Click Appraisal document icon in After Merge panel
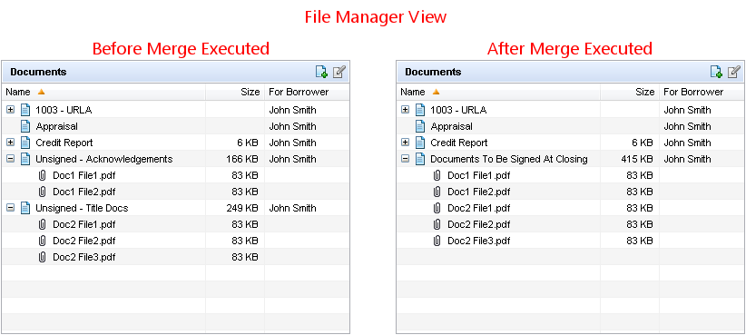This screenshot has height=335, width=746. [x=420, y=126]
